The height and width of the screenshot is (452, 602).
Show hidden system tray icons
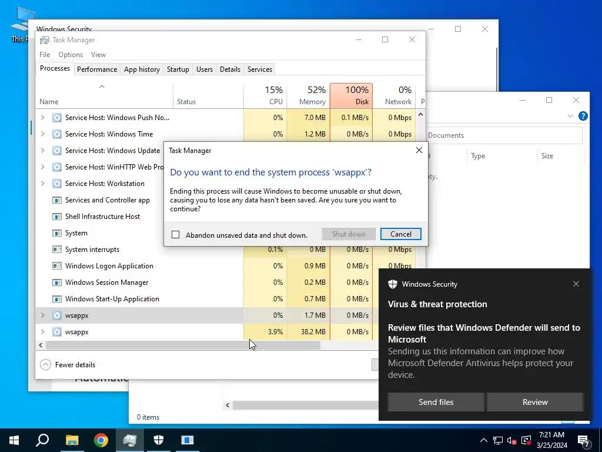click(484, 440)
